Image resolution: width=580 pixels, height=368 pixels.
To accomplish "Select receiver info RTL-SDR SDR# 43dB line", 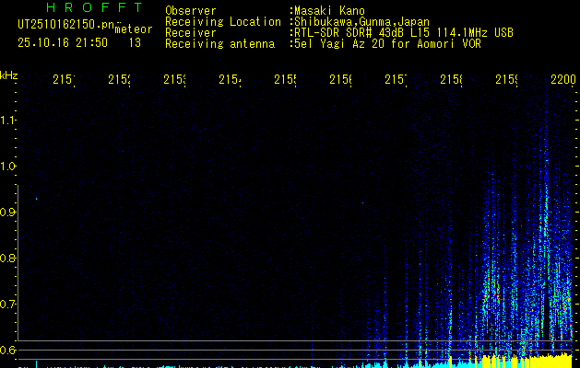I will click(x=403, y=33).
